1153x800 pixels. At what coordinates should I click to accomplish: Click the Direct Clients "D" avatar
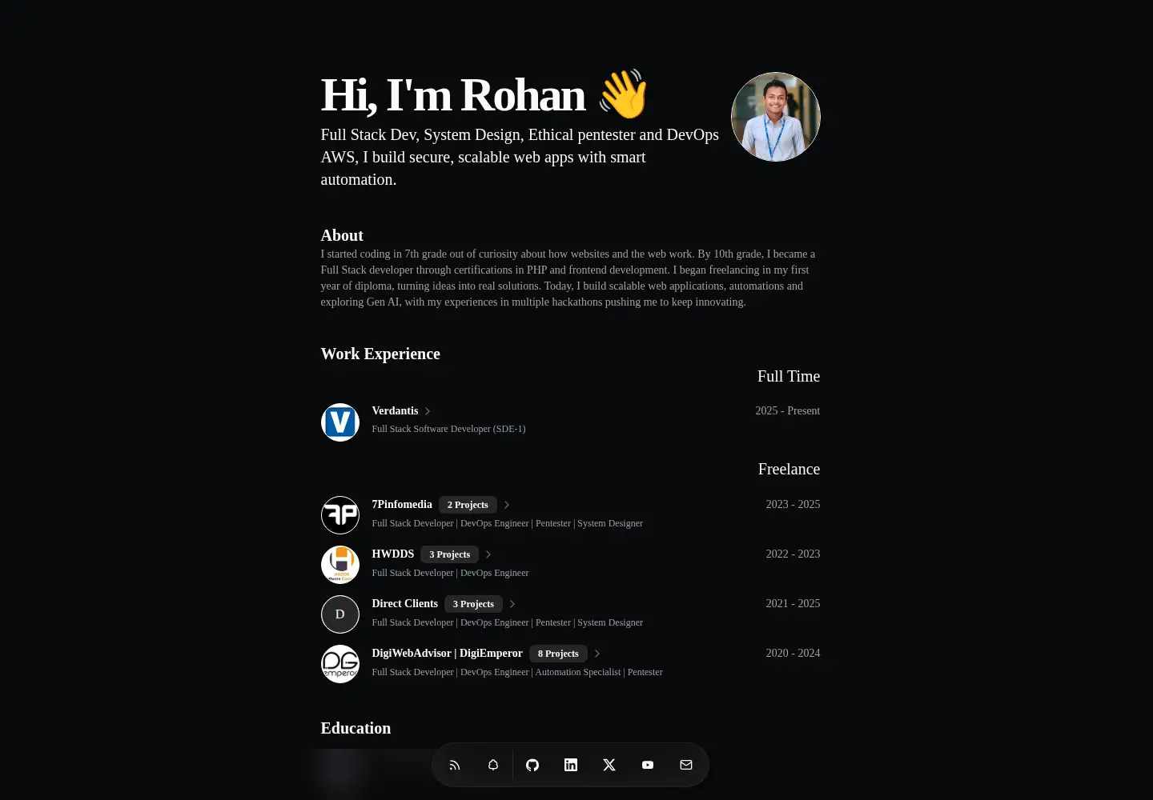point(340,614)
